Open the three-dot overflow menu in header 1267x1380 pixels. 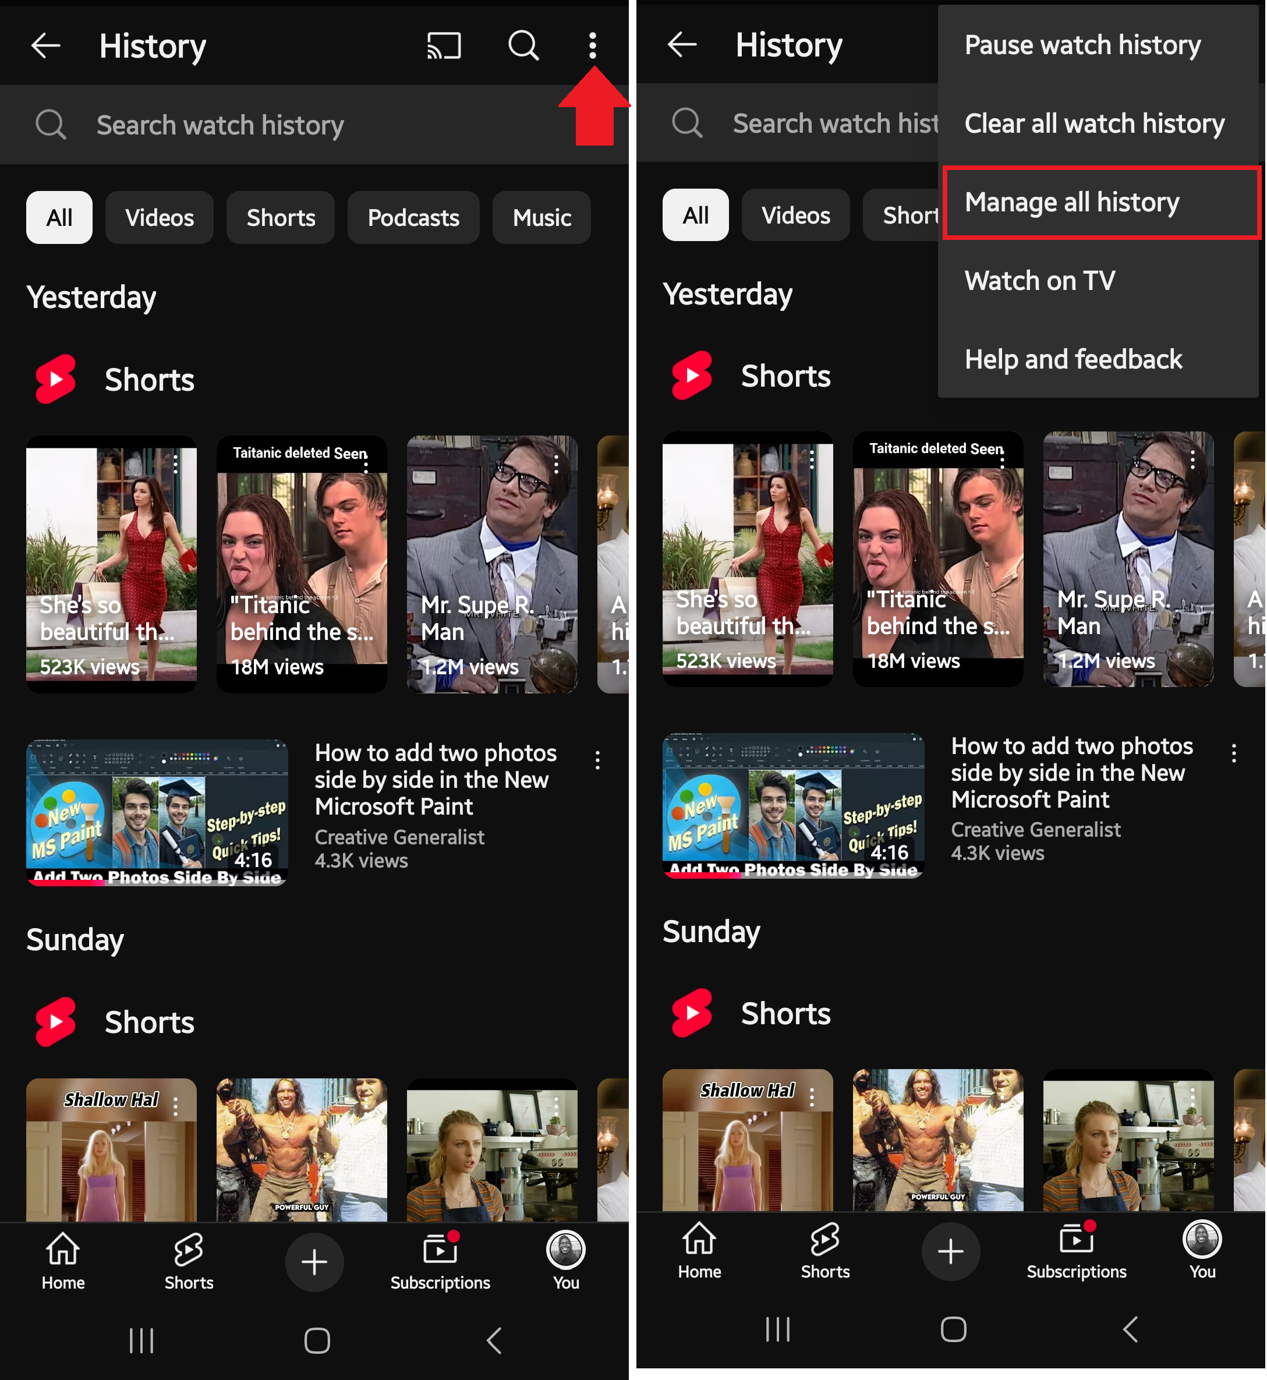592,46
